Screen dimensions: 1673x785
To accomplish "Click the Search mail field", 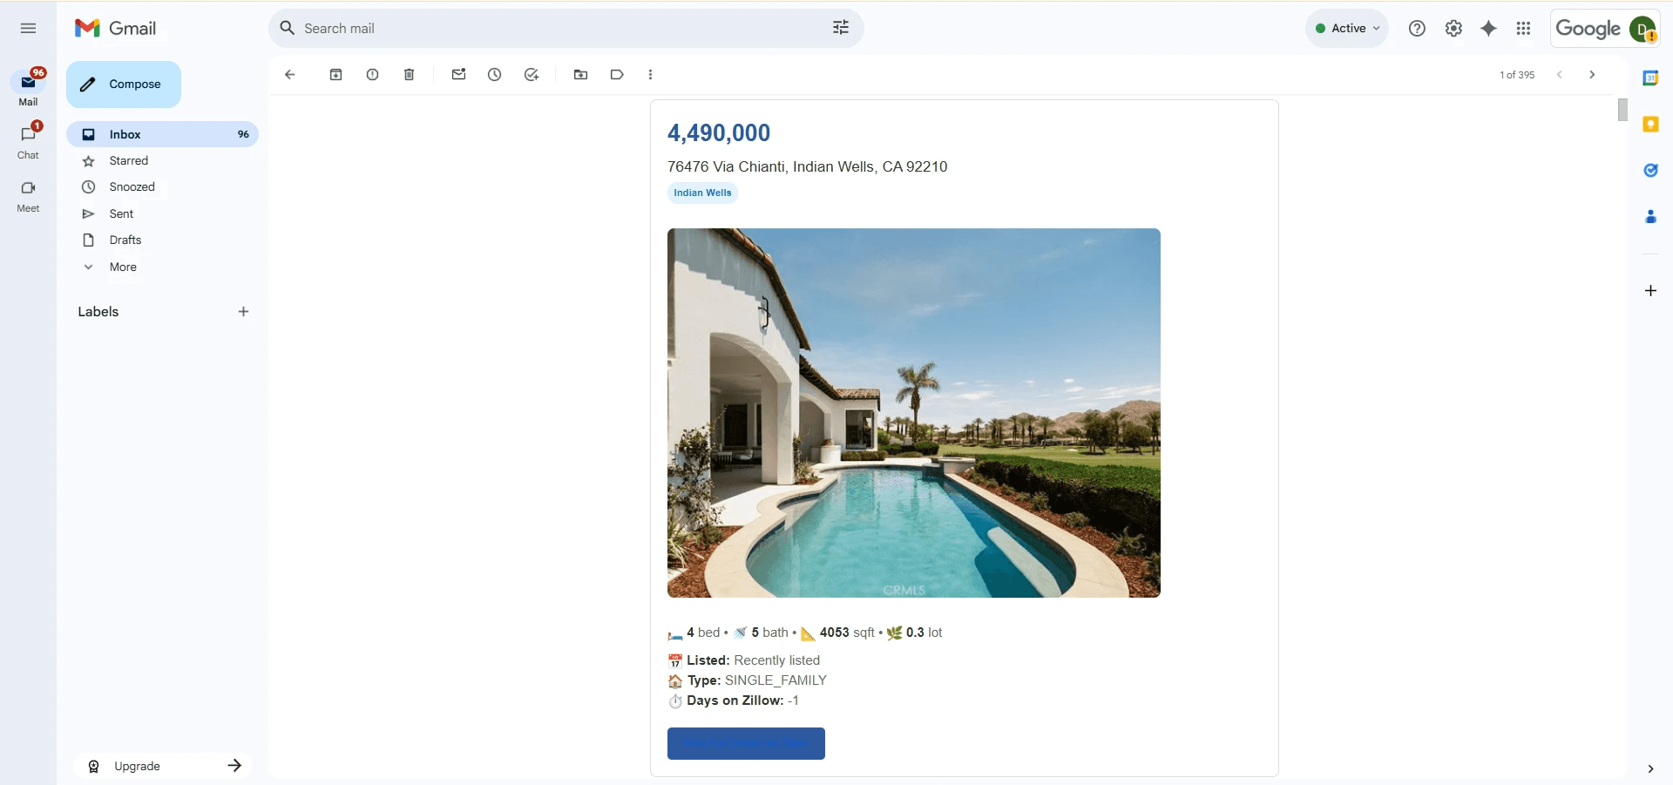I will point(558,29).
